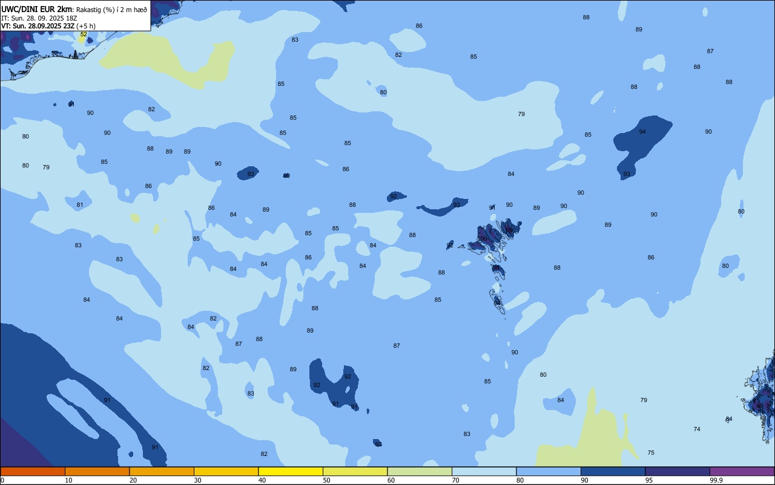The image size is (775, 485).
Task: Click the legend tick label '10'
Action: 68,480
